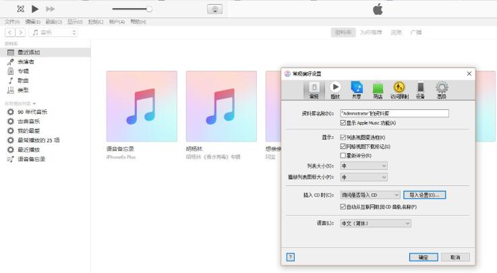Toggle 显示 Apple Music 功能 checkbox
Viewport: 497px width, 273px height.
343,123
